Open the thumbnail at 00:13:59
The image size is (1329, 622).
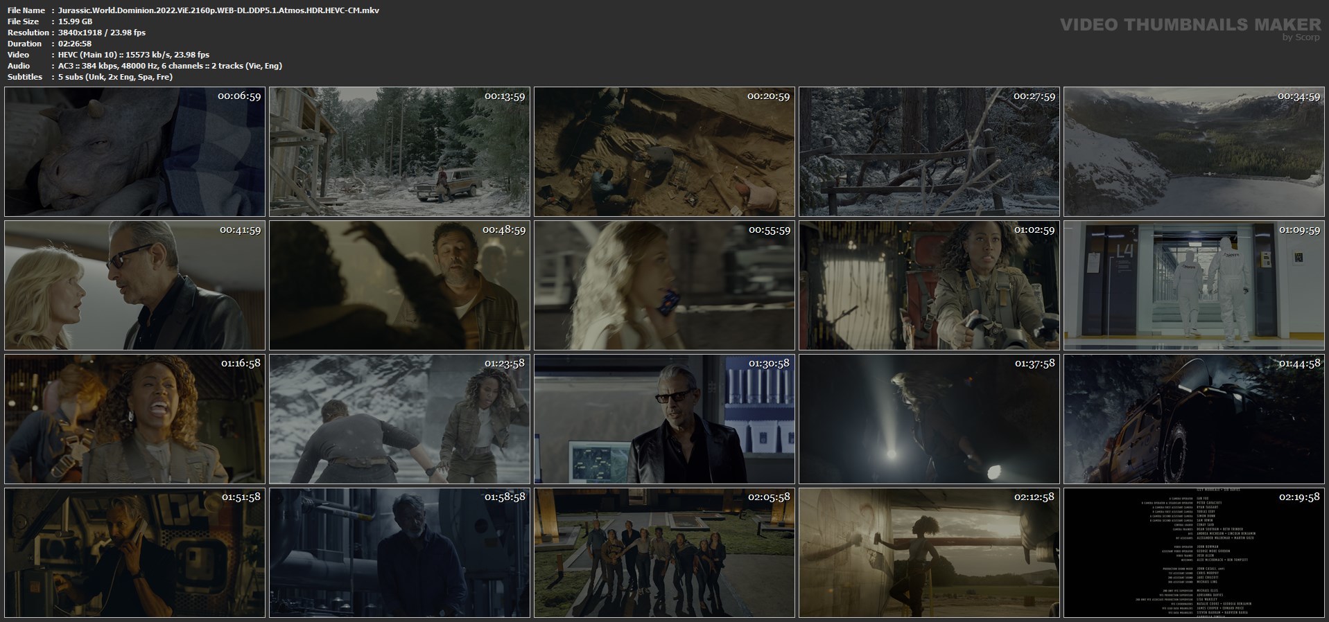coord(399,152)
